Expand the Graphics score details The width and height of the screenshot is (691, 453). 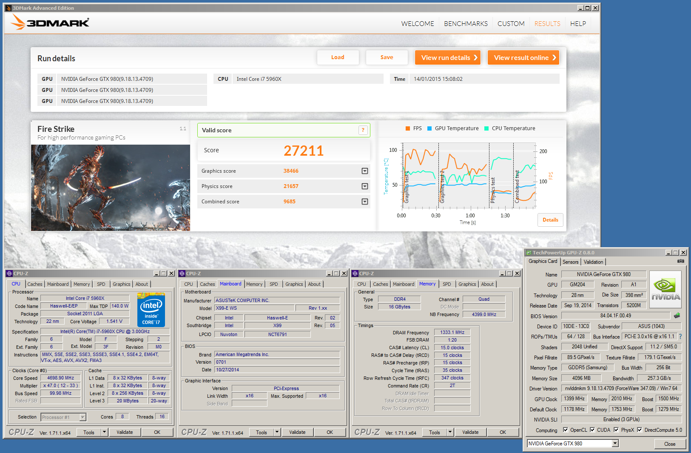364,171
